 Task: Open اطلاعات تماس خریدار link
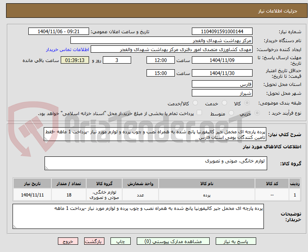[67, 49]
